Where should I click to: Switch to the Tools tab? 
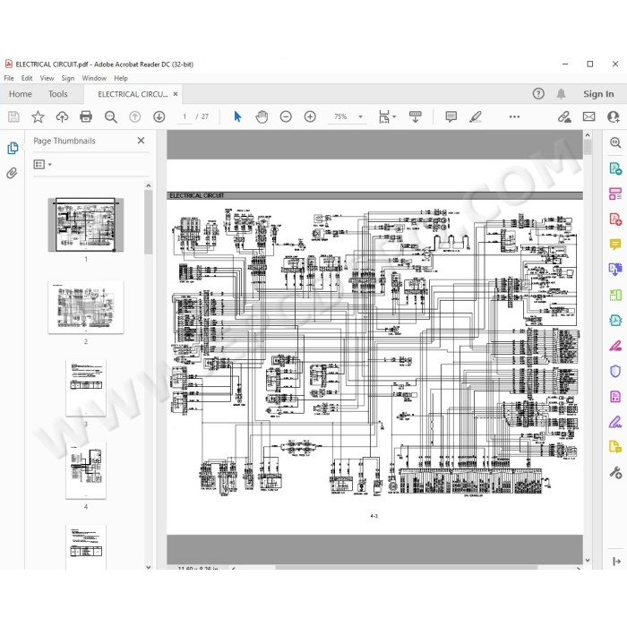(58, 94)
